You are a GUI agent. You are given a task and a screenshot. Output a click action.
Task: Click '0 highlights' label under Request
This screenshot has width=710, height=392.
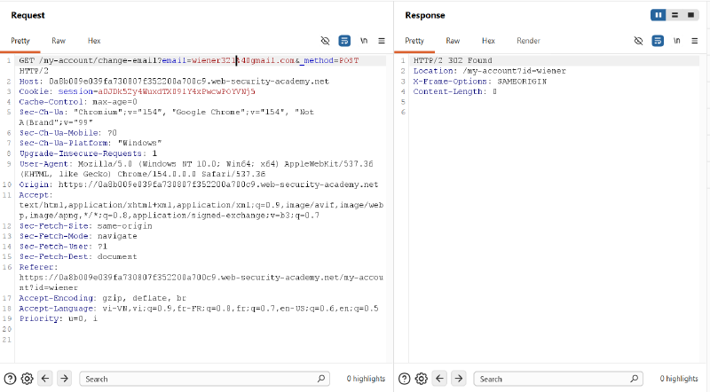(x=366, y=379)
